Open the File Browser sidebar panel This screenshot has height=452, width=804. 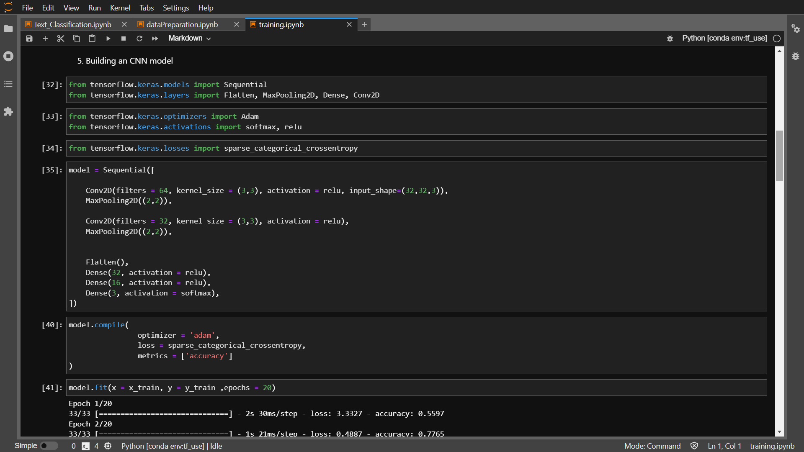click(x=8, y=29)
